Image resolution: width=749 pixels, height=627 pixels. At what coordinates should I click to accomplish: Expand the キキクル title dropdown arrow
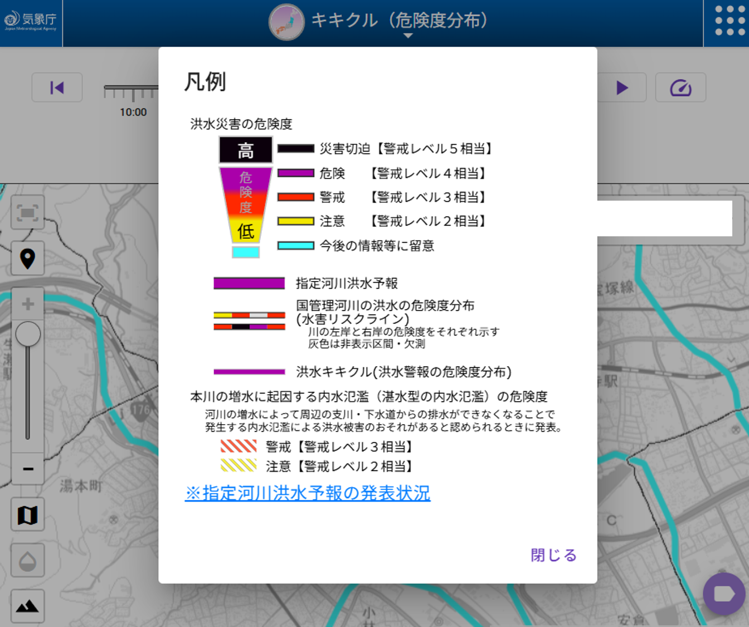pos(408,36)
